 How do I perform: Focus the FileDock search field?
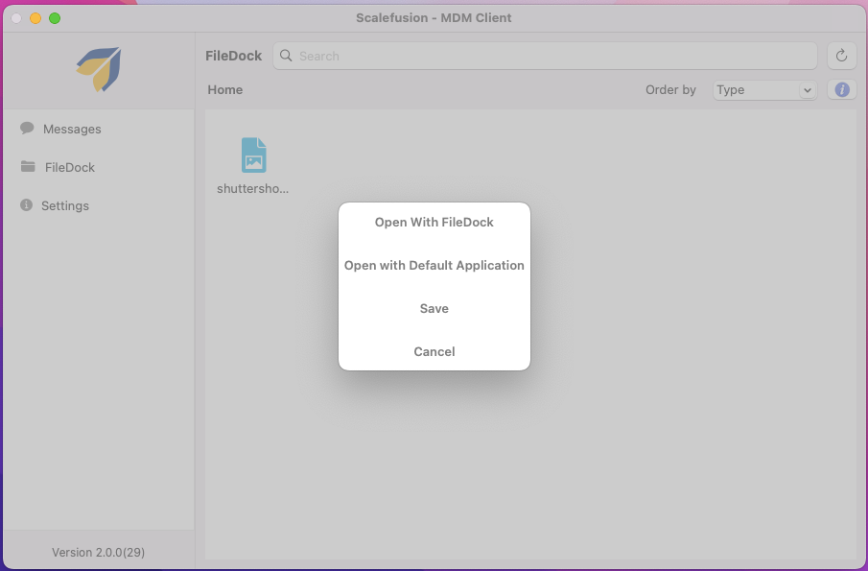[545, 56]
